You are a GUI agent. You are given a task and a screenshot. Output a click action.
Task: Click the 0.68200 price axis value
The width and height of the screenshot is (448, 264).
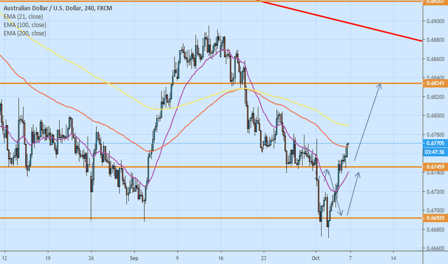(436, 97)
